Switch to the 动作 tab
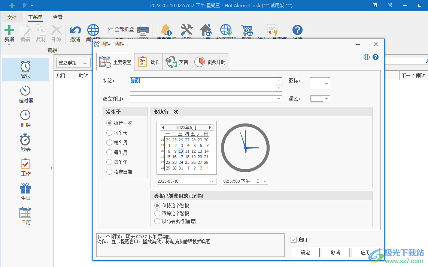Screen dimensions: 428x267 pyautogui.click(x=149, y=62)
